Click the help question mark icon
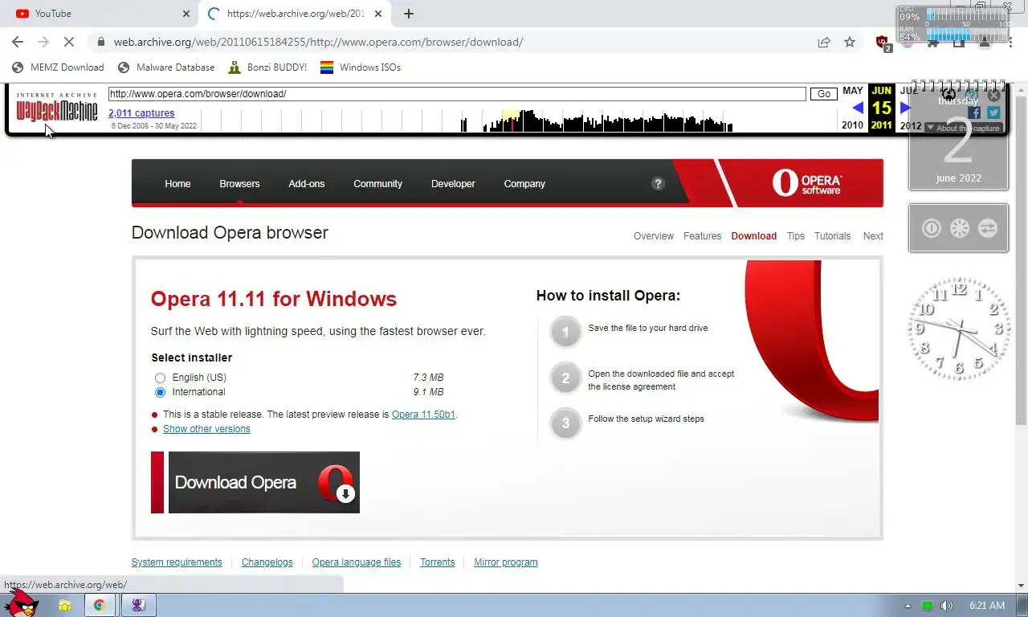 (658, 183)
